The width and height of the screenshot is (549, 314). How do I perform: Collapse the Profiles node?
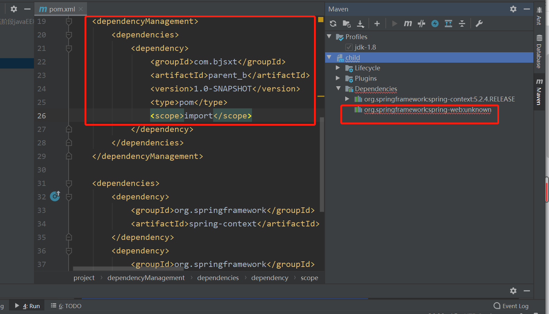tap(329, 36)
